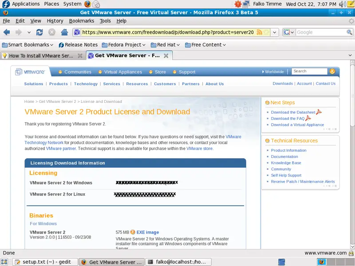Viewport: 355px width, 266px height.
Task: Click the VMware logo on the page
Action: [30, 72]
